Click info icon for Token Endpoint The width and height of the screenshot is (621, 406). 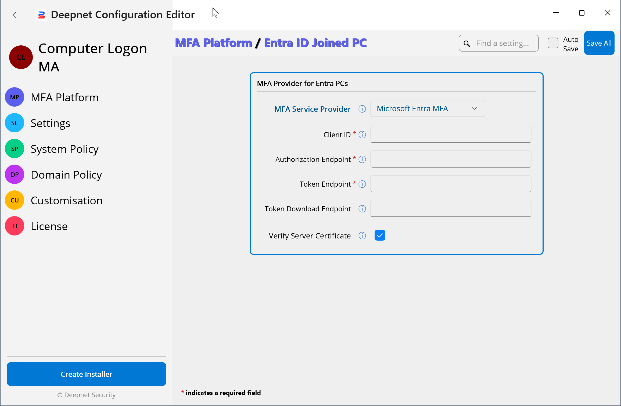click(362, 184)
